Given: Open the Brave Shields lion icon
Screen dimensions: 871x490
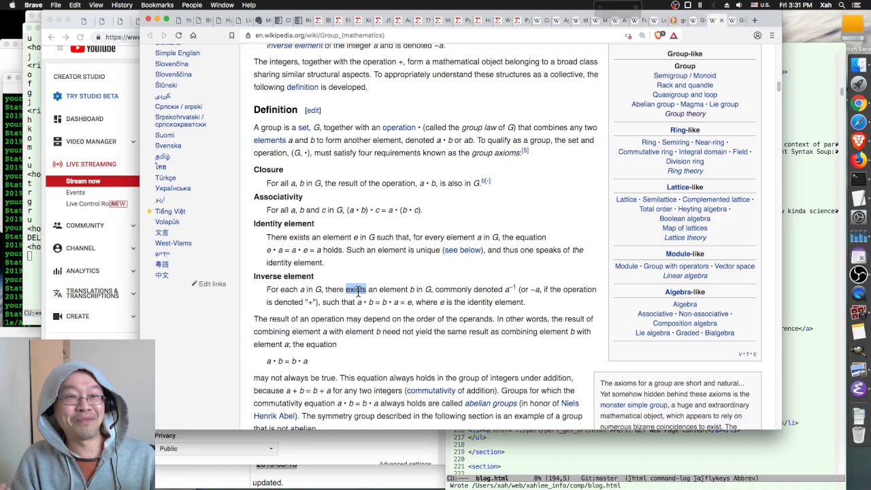Looking at the screenshot, I should click(659, 35).
